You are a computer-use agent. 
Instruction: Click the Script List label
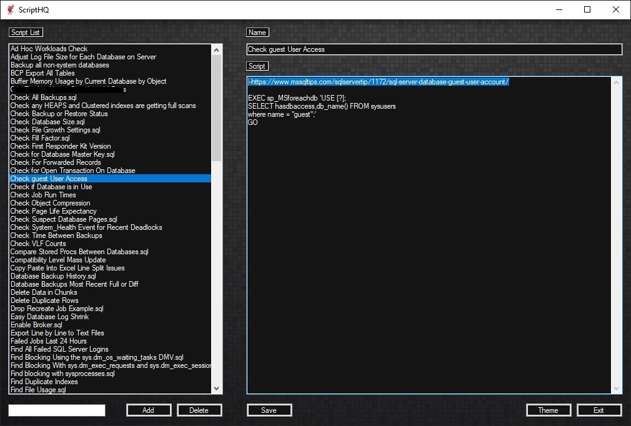pos(25,32)
